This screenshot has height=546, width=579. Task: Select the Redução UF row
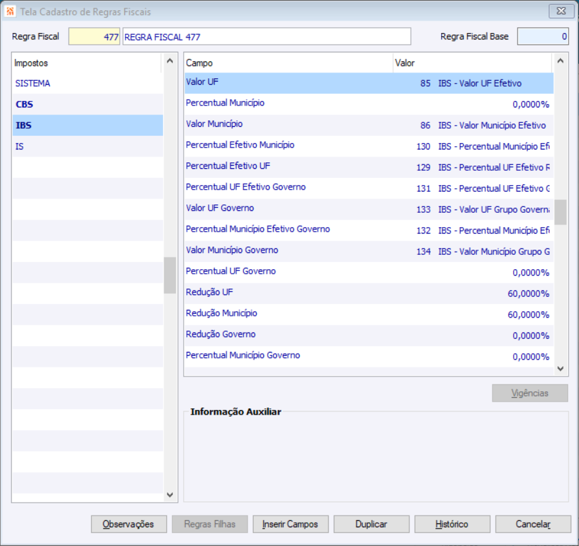pyautogui.click(x=369, y=294)
